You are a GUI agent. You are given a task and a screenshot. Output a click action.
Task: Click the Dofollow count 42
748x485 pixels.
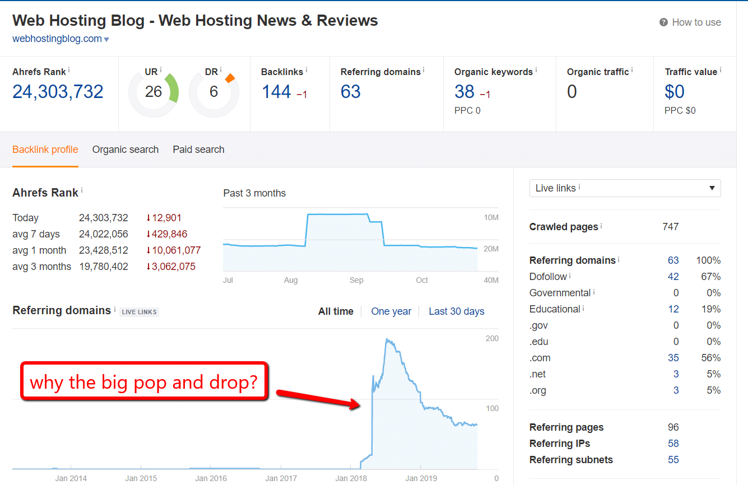pyautogui.click(x=673, y=277)
